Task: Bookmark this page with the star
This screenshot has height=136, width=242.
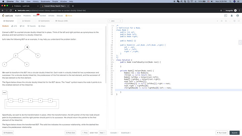Action: [x=221, y=10]
